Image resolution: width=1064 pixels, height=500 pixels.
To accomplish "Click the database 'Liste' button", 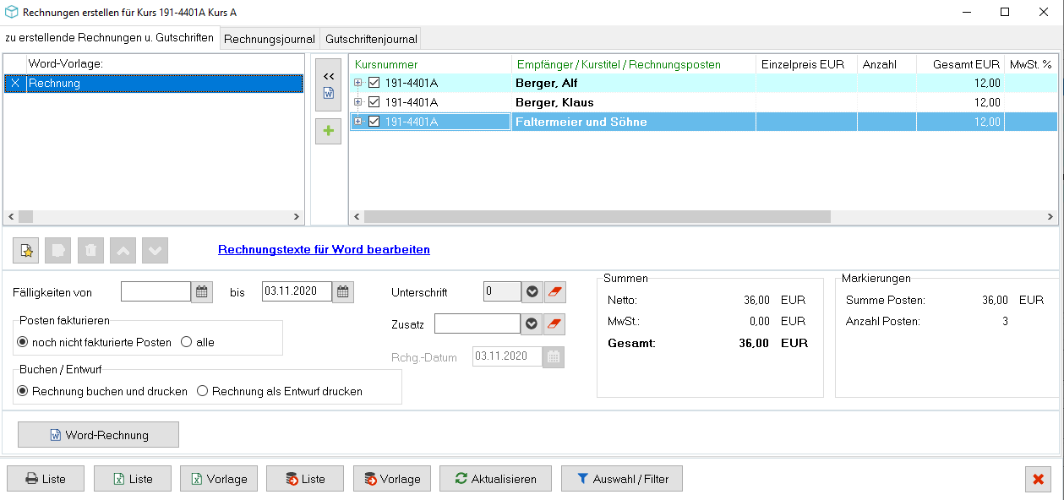I will [305, 479].
